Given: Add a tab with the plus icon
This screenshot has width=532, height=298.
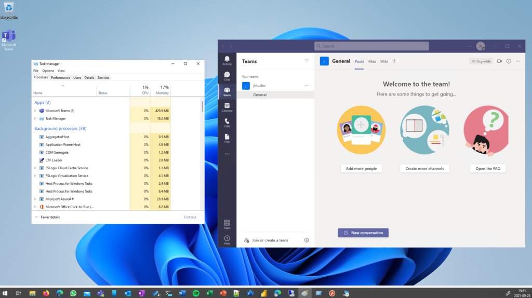Looking at the screenshot, I should (x=394, y=61).
